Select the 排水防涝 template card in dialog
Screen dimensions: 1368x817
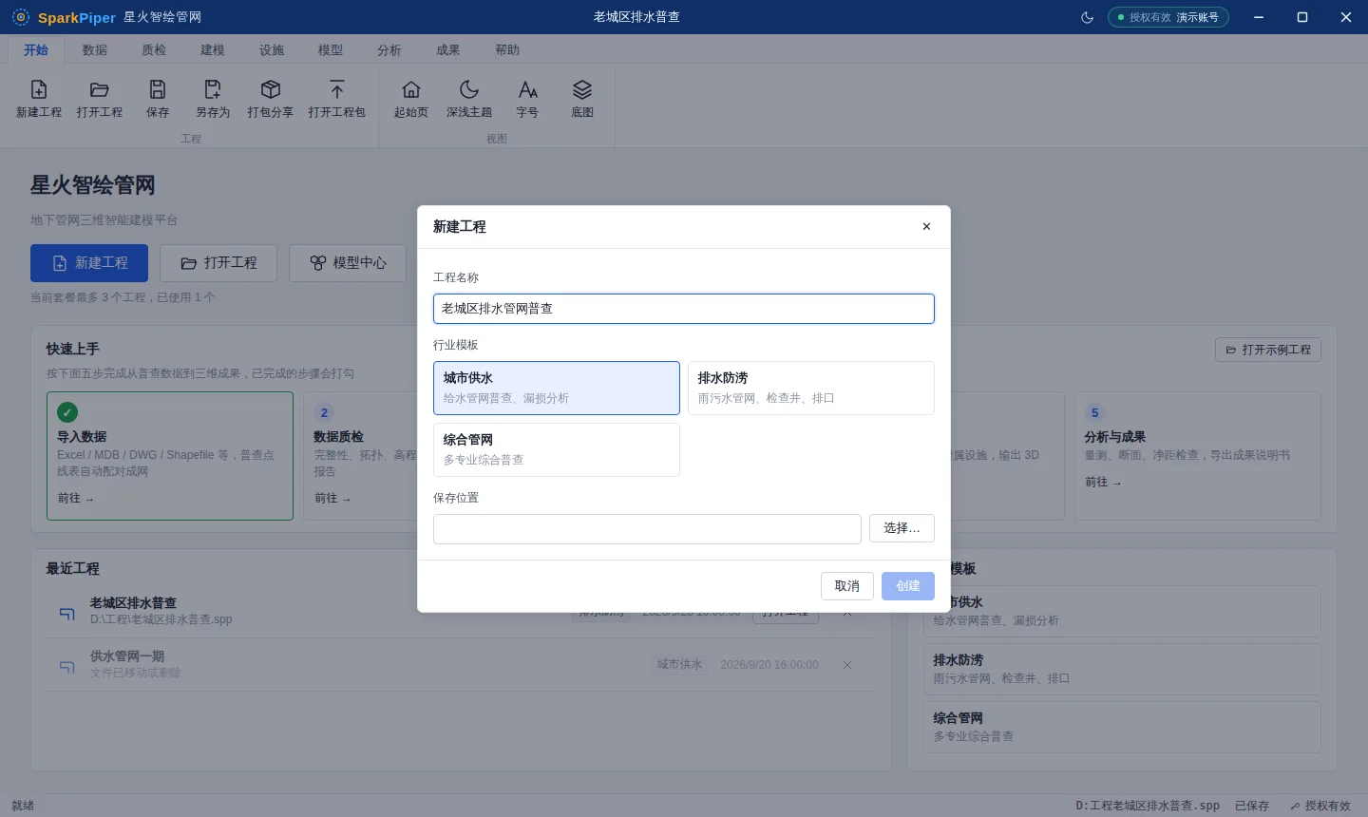pos(811,388)
